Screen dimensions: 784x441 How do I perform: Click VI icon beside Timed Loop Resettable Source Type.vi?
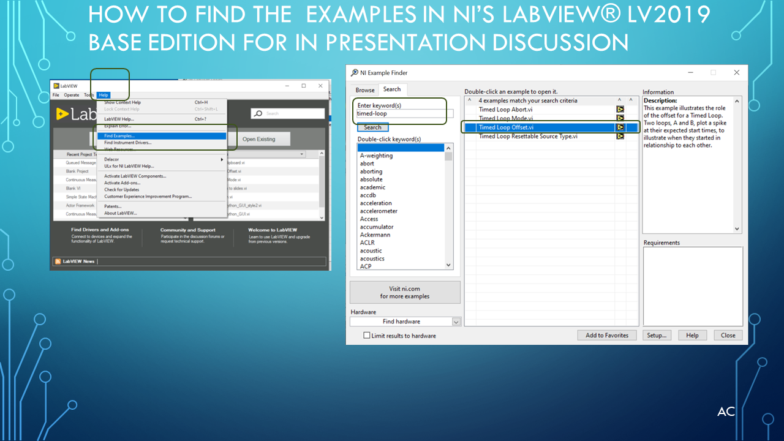620,136
